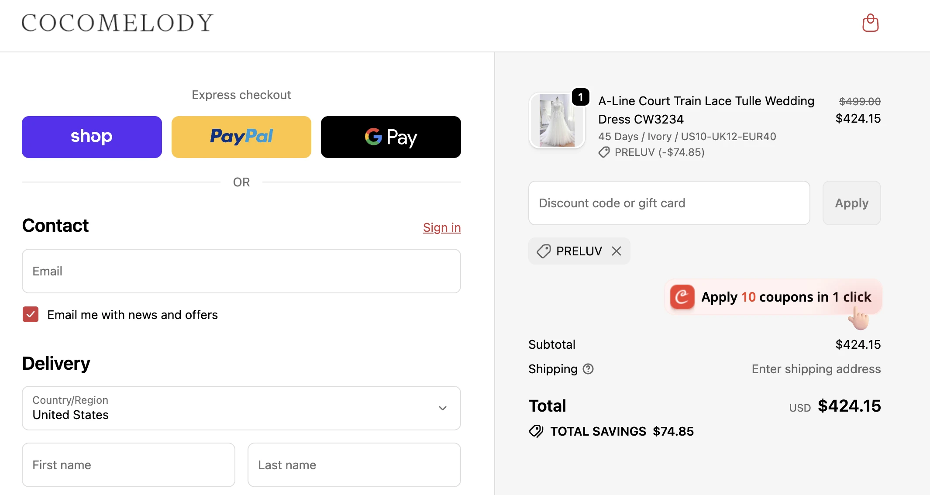Show shipping help question mark info
This screenshot has width=930, height=495.
(588, 369)
